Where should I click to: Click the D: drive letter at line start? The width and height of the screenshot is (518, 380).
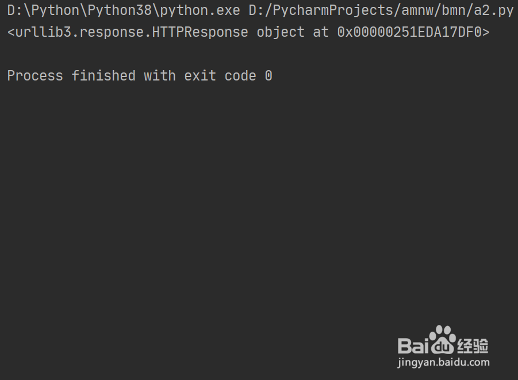click(x=15, y=10)
